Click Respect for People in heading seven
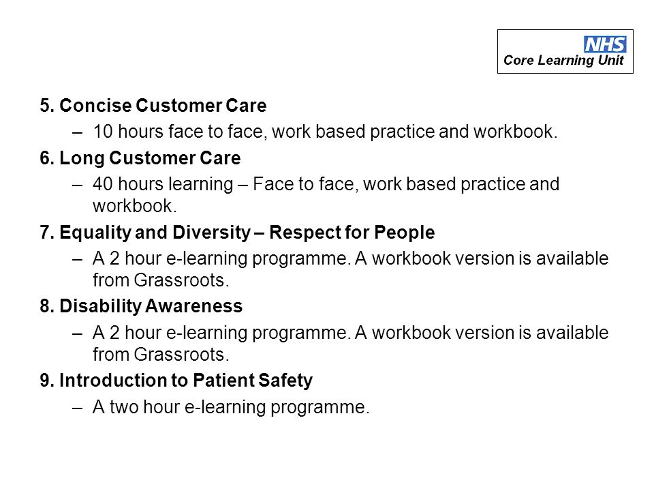The width and height of the screenshot is (654, 491). tap(352, 233)
